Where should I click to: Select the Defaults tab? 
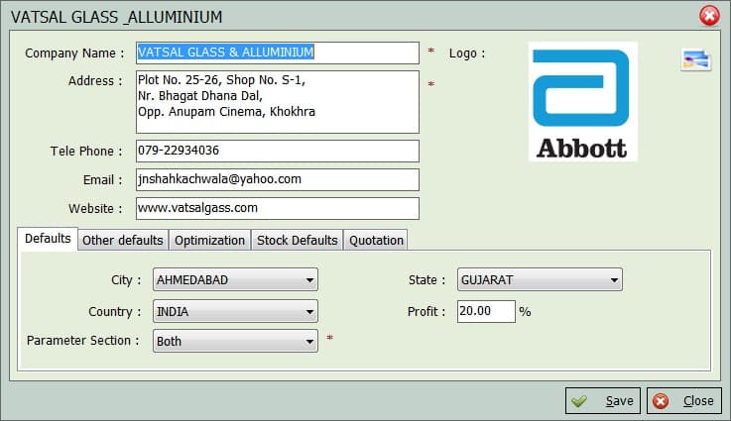tap(48, 239)
